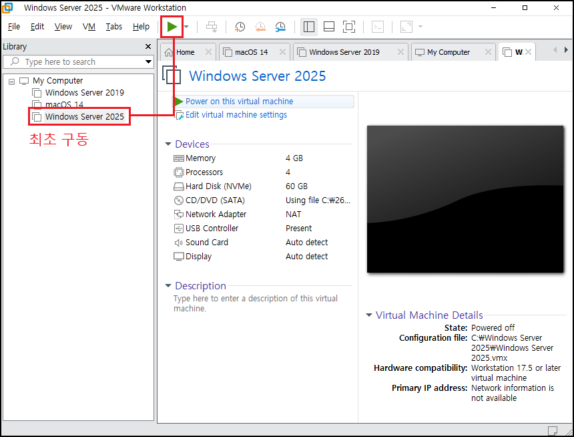The height and width of the screenshot is (437, 574).
Task: Open the library search dropdown arrow
Action: click(x=148, y=62)
